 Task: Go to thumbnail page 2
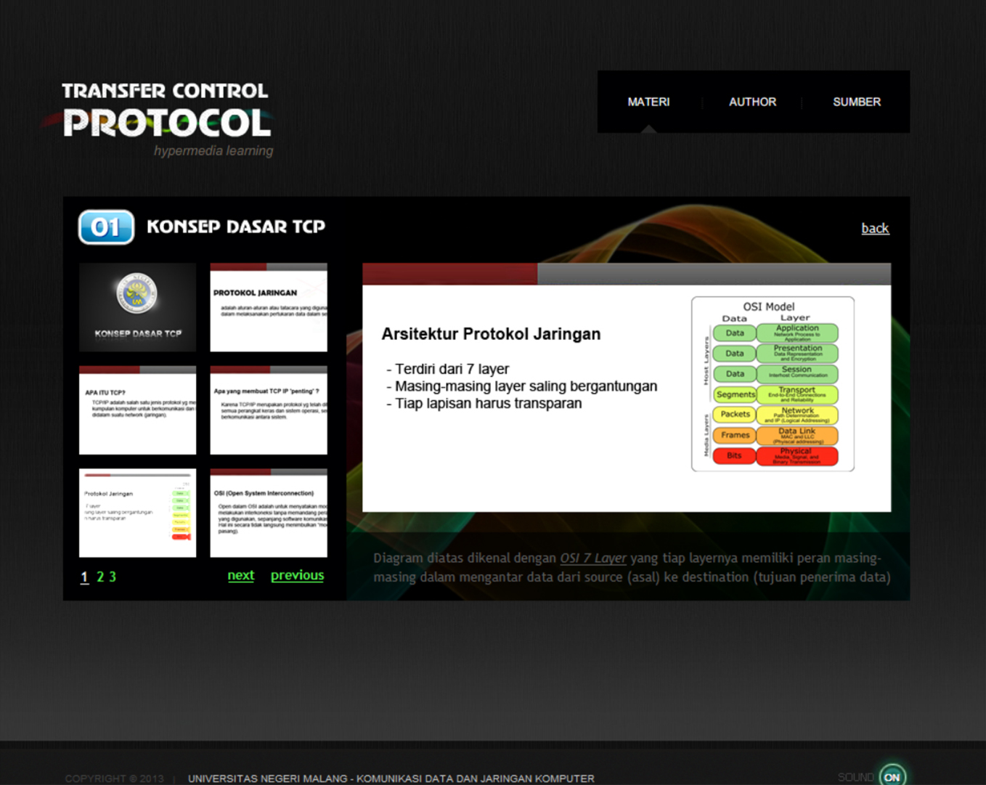pos(100,577)
